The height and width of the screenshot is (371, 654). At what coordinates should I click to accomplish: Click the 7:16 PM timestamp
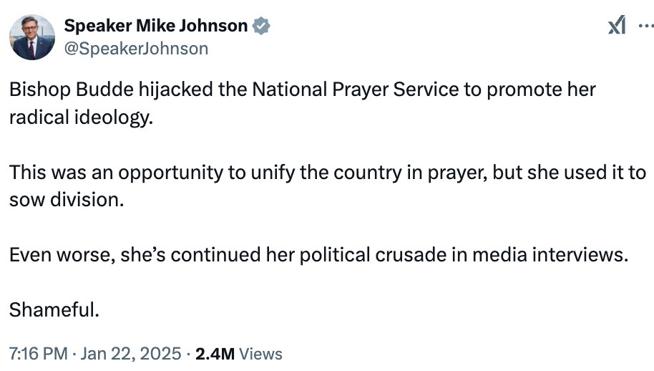pyautogui.click(x=38, y=354)
